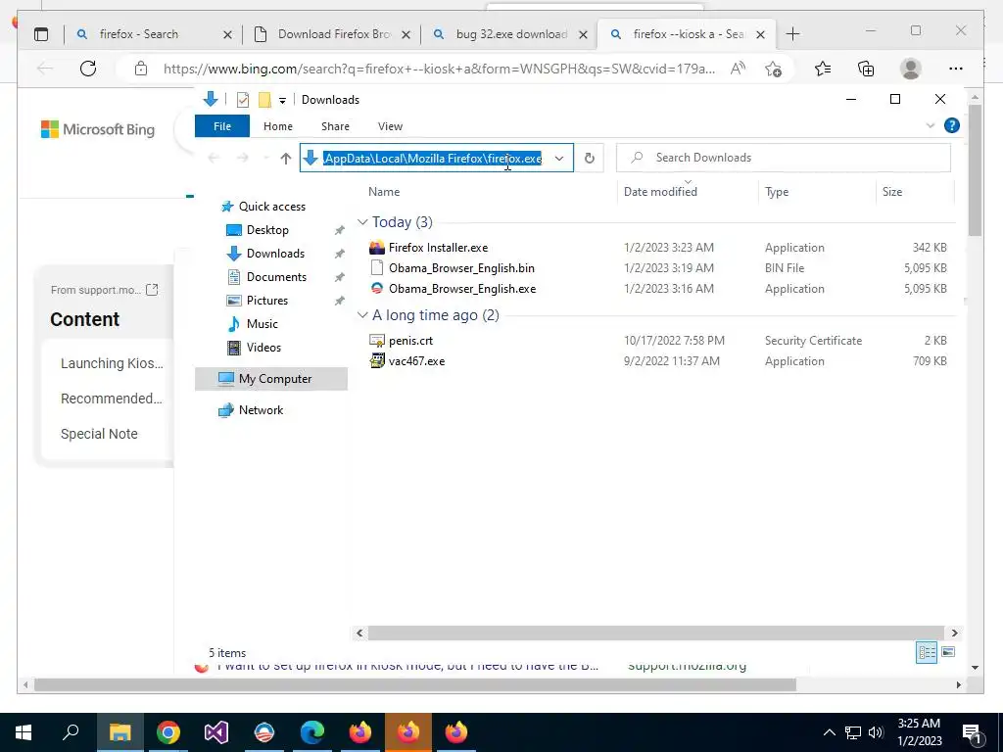Image resolution: width=1003 pixels, height=752 pixels.
Task: Click Edge Read aloud icon
Action: (738, 69)
